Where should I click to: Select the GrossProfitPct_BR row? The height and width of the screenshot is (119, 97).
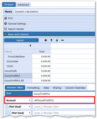(x=18, y=81)
